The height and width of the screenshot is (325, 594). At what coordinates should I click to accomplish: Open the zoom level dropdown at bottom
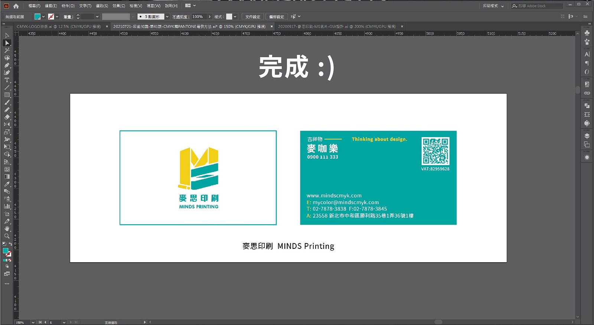click(x=33, y=322)
